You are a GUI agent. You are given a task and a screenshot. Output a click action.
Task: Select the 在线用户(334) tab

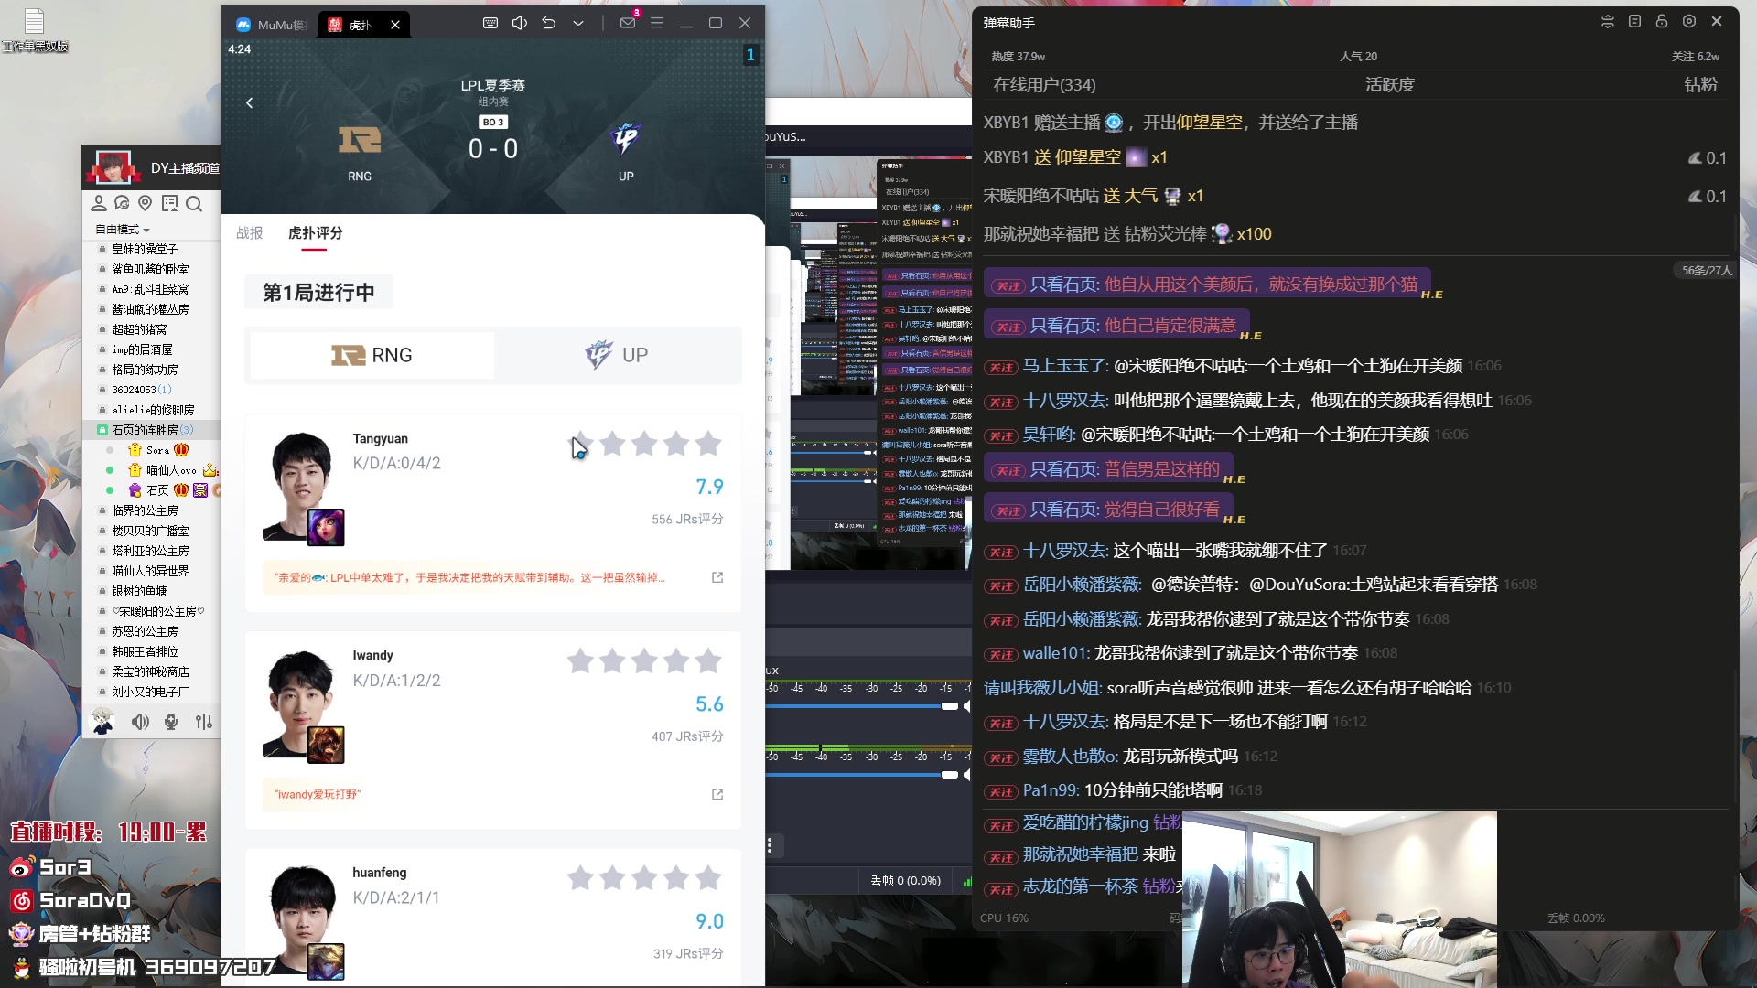click(x=1044, y=85)
